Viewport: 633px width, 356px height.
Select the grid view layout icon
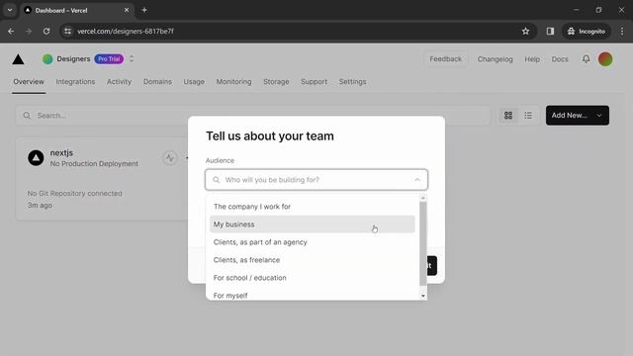pyautogui.click(x=508, y=116)
